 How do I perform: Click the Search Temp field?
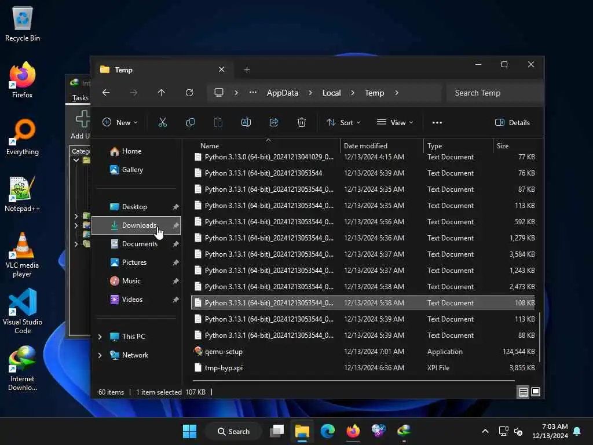click(495, 93)
